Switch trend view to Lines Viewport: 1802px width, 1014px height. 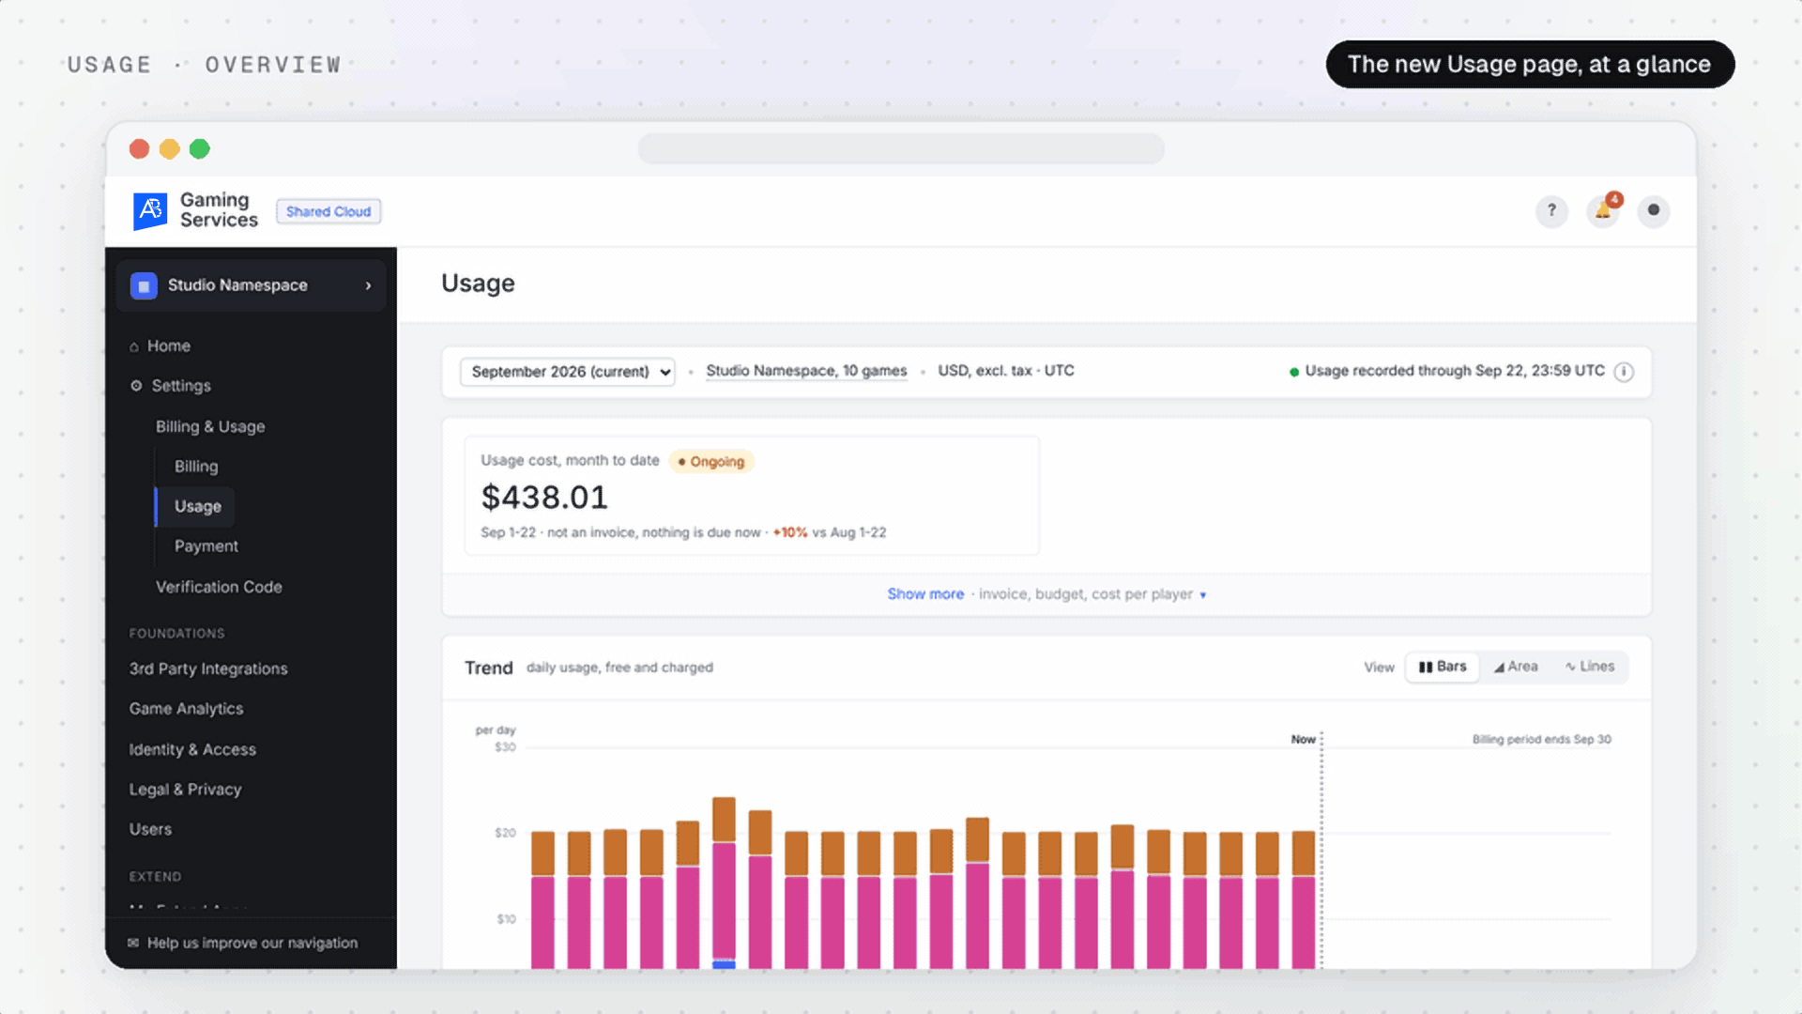1590,667
